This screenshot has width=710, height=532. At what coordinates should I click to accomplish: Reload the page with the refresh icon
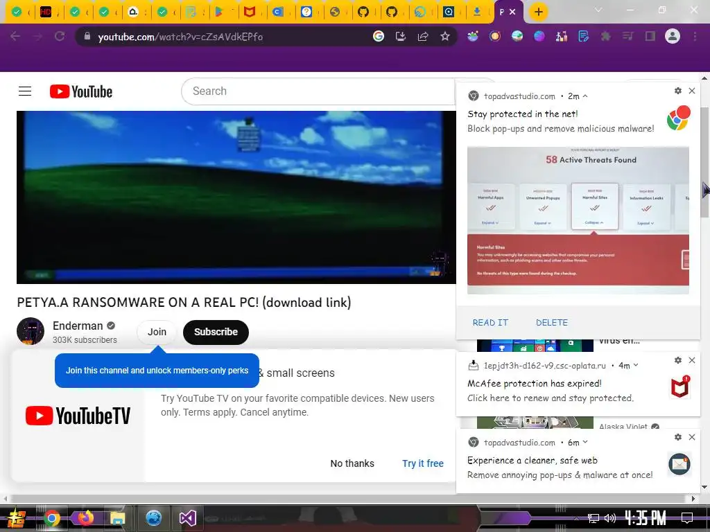[x=60, y=37]
